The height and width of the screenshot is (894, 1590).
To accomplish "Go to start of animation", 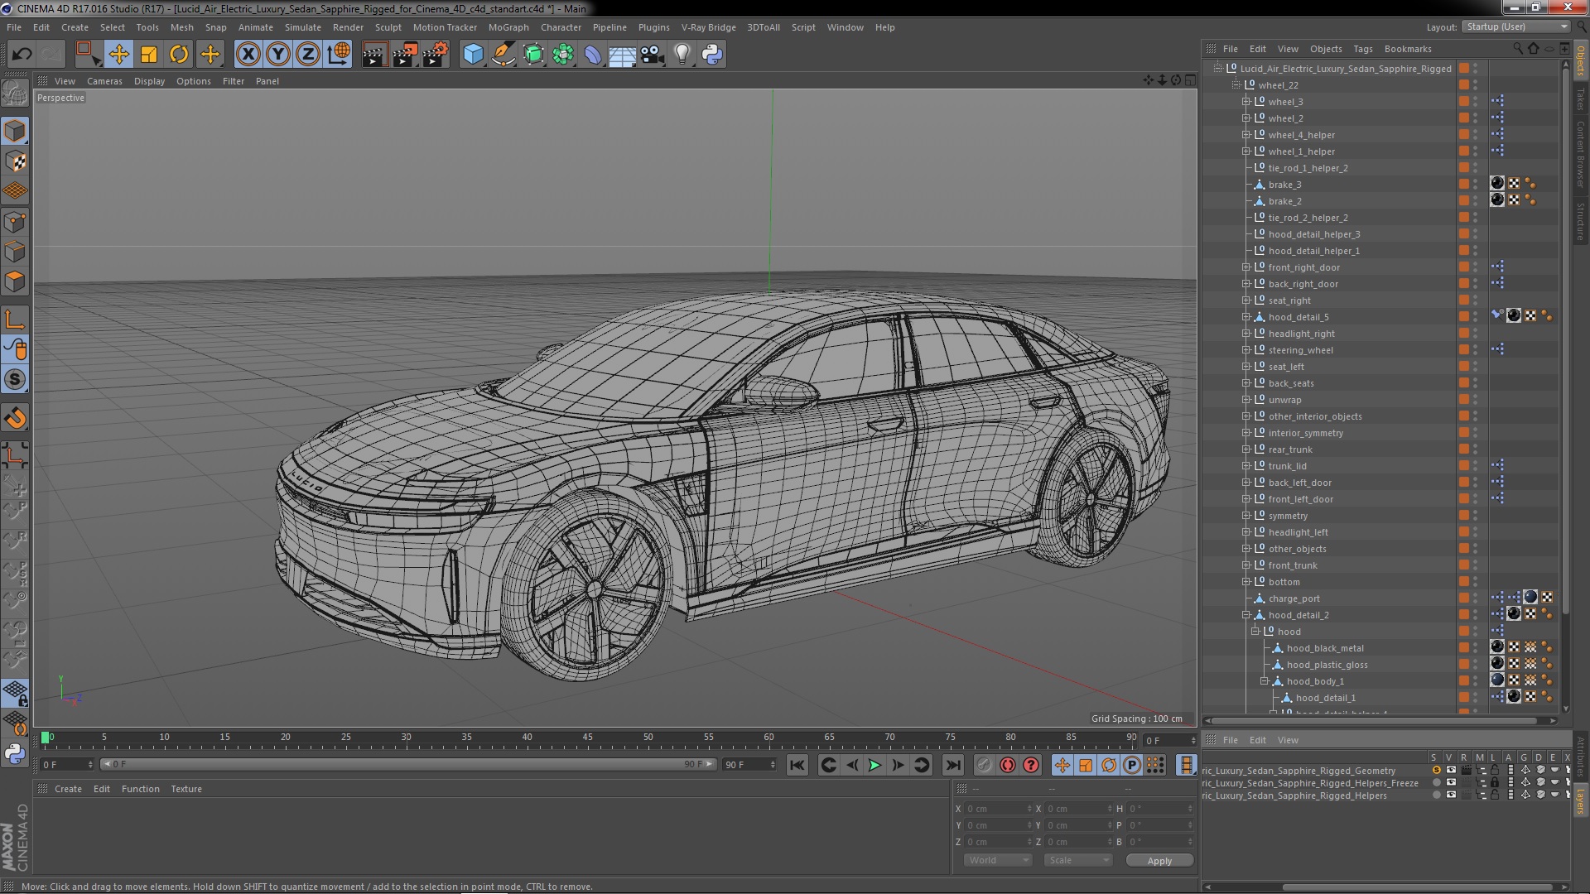I will click(797, 766).
